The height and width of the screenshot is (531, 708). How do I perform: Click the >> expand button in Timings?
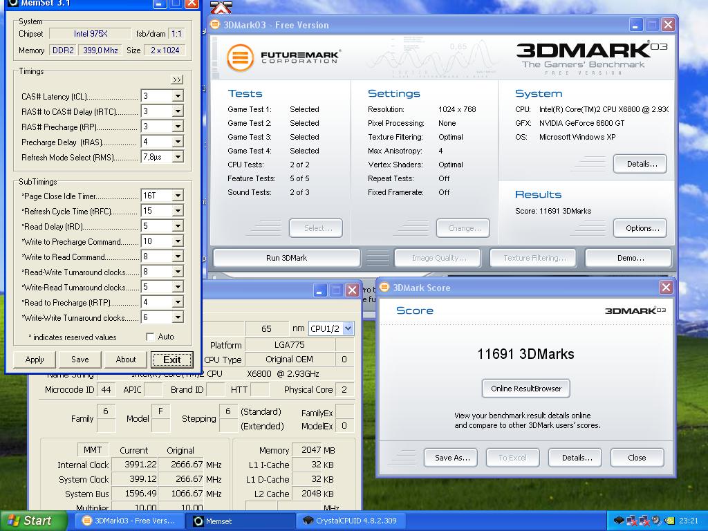coord(177,80)
